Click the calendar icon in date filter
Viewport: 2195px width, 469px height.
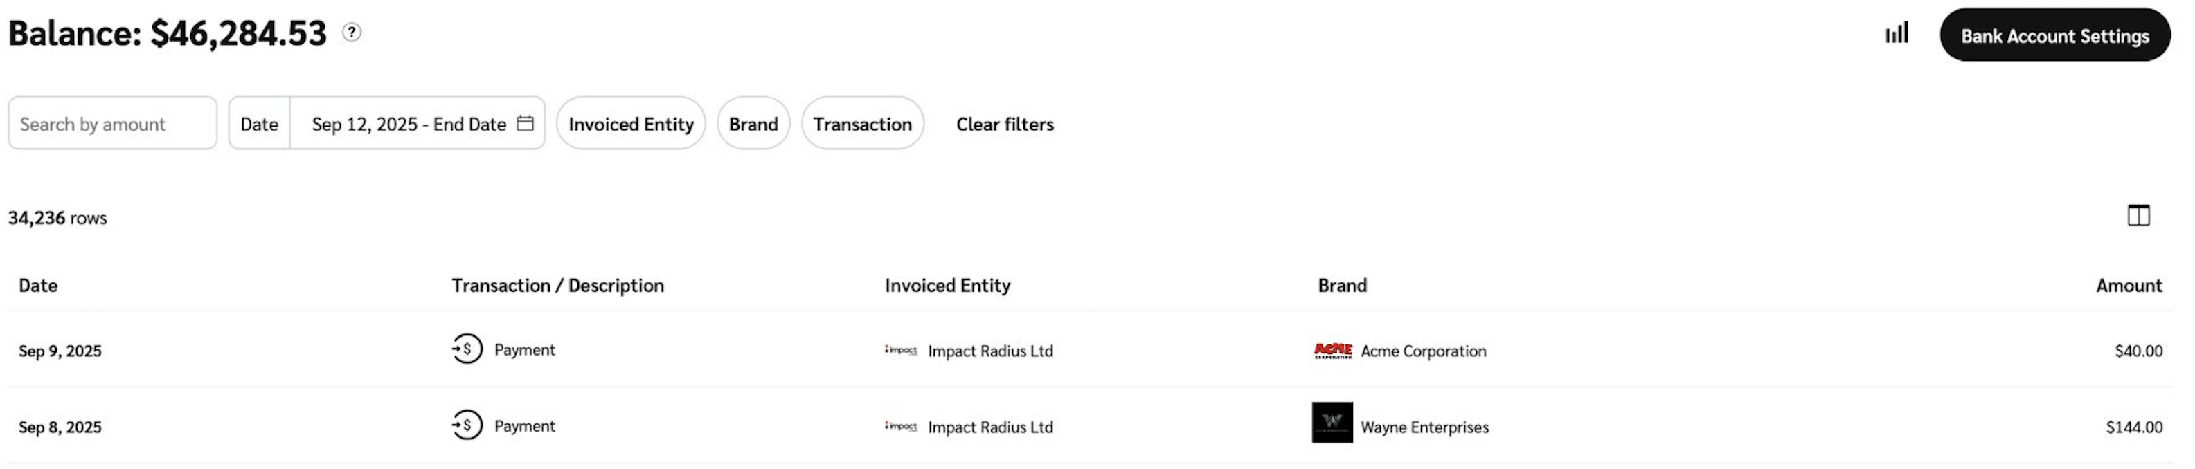[525, 123]
